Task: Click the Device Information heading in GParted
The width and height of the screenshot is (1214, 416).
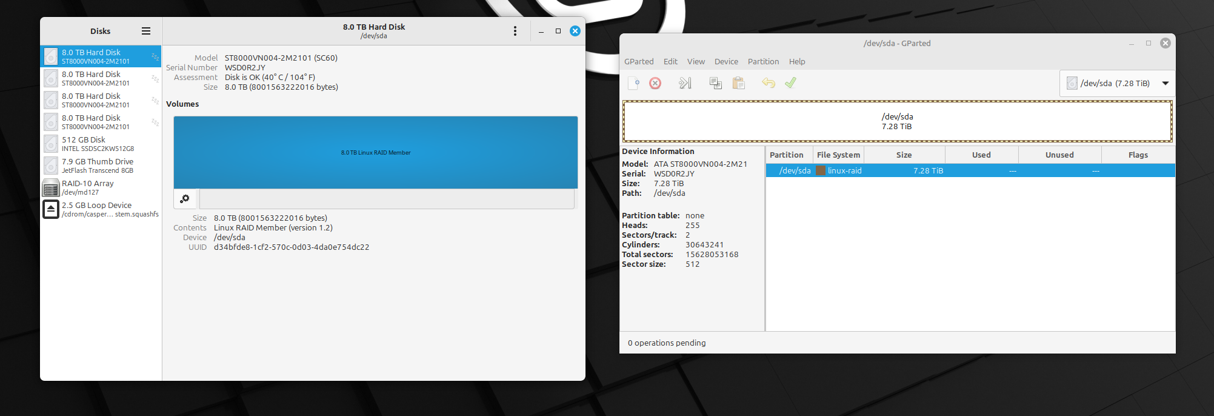Action: 658,151
